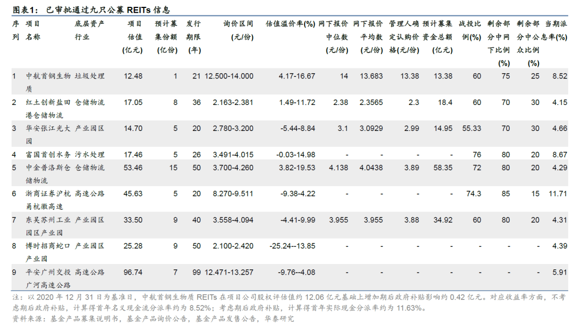Click dividend rate '11.71'
Image resolution: width=574 pixels, height=325 pixels.
tap(558, 194)
